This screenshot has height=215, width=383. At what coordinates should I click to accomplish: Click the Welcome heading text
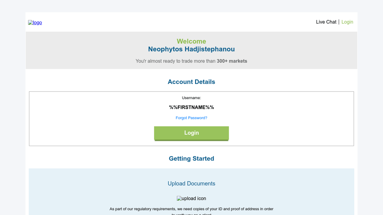[x=191, y=41]
